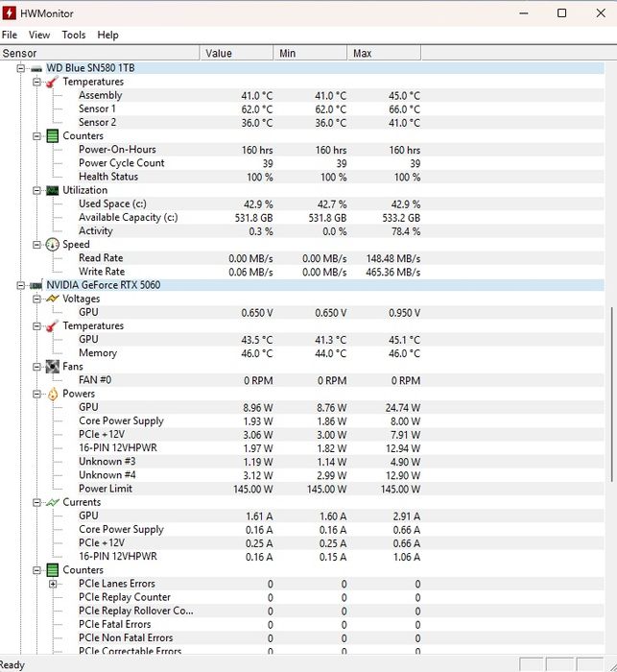Collapse the SSD Counters group
This screenshot has width=617, height=672.
coord(36,136)
